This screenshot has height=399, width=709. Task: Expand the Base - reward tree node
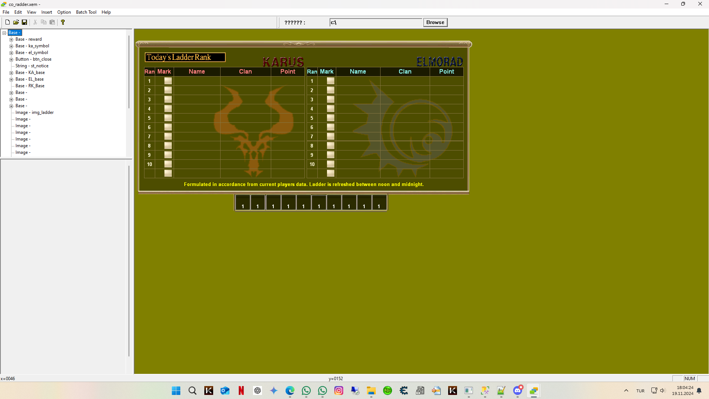pyautogui.click(x=11, y=39)
